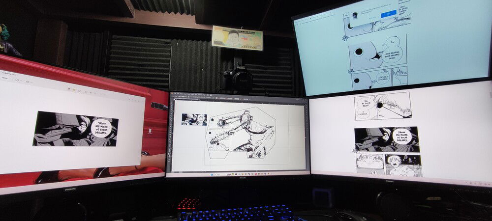Click the "I'll be your heart" manga panel
This screenshot has width=492, height=221.
point(382,106)
